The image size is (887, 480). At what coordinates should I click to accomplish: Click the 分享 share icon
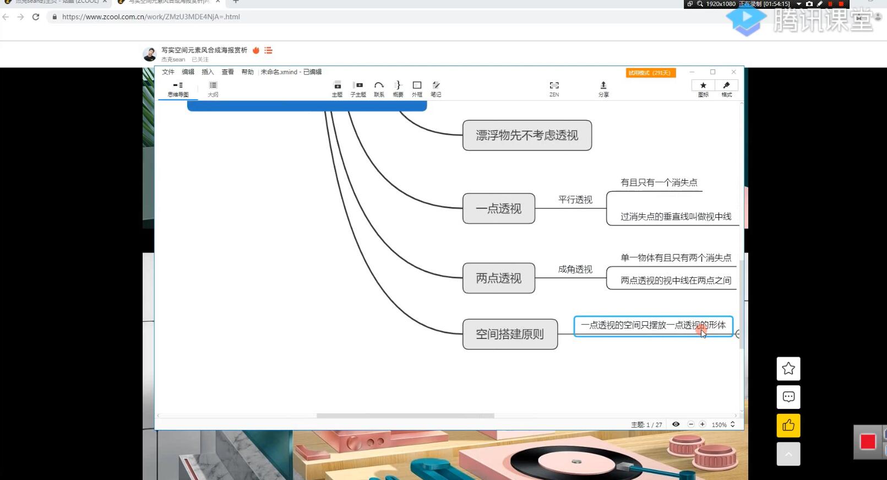point(603,88)
